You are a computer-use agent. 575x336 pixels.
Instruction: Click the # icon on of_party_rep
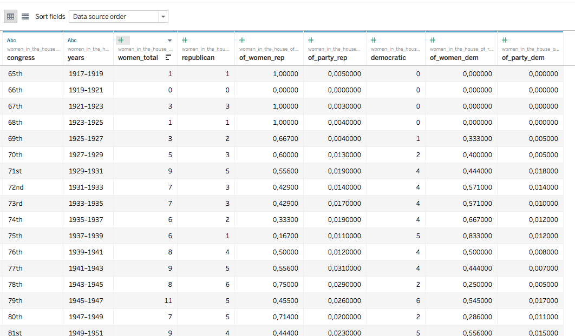point(310,40)
